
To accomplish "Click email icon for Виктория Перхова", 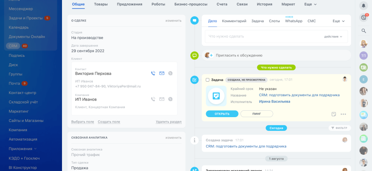I will point(162,74).
